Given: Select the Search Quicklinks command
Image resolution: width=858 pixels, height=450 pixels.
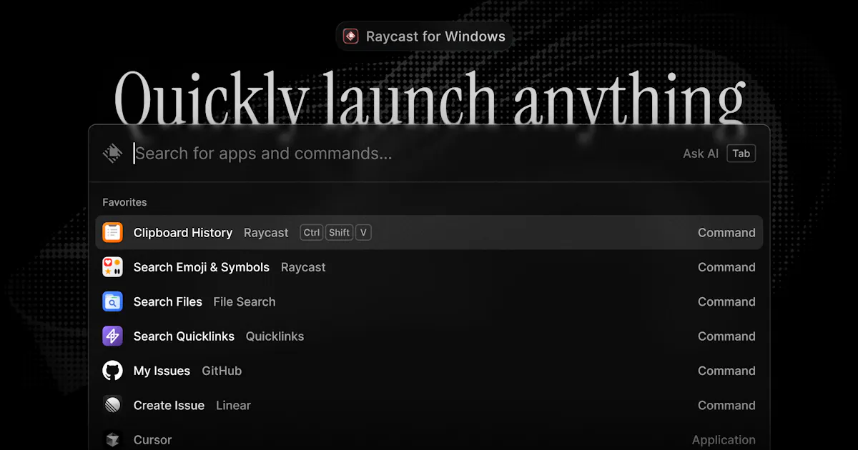Looking at the screenshot, I should (429, 336).
